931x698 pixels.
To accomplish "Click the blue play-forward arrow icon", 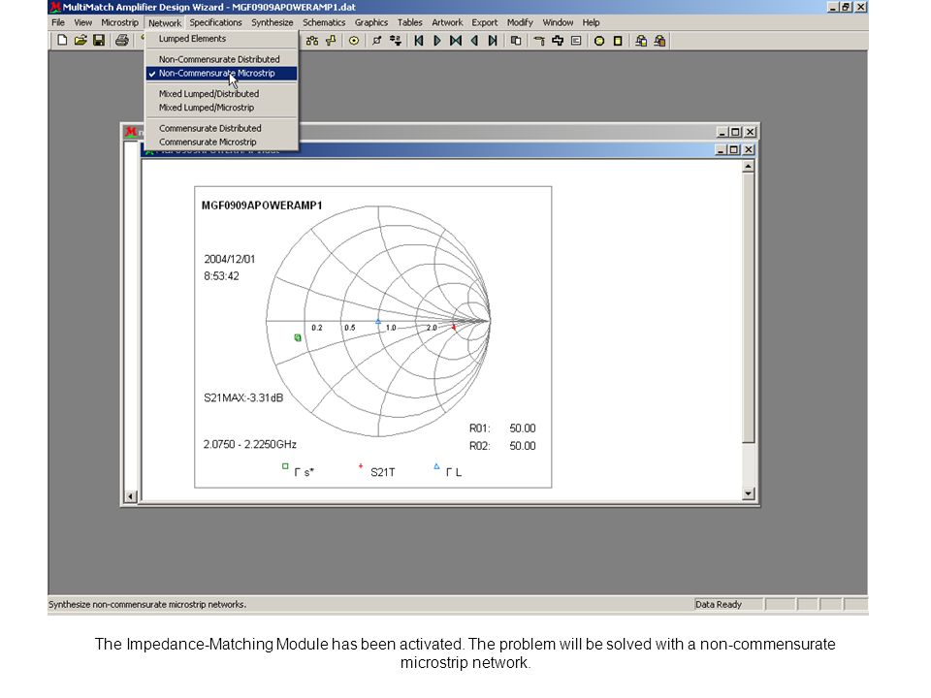I will (x=437, y=41).
